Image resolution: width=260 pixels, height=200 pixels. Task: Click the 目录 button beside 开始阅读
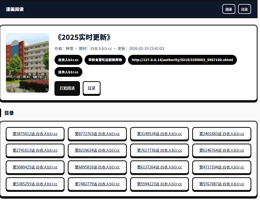pyautogui.click(x=91, y=88)
